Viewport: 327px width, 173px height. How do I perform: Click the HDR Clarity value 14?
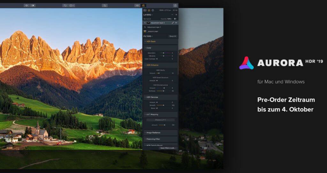(173, 73)
